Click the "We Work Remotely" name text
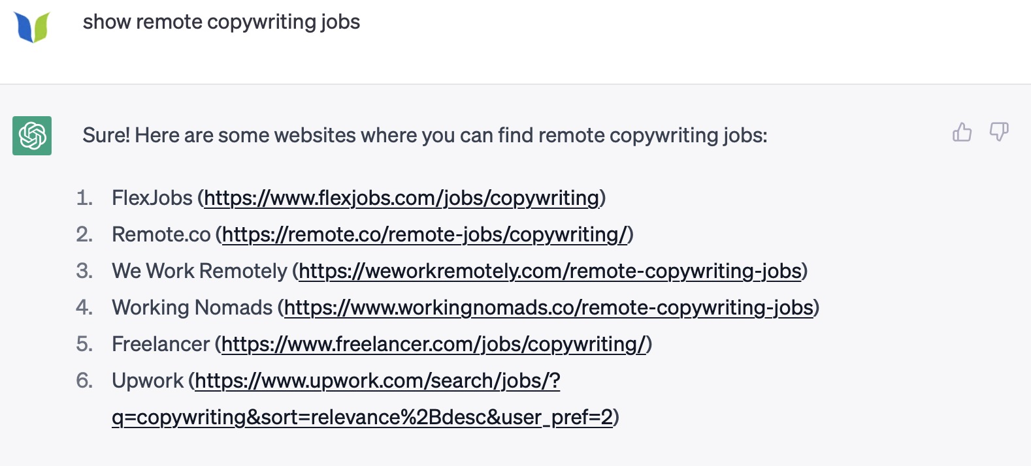This screenshot has height=466, width=1031. [199, 271]
